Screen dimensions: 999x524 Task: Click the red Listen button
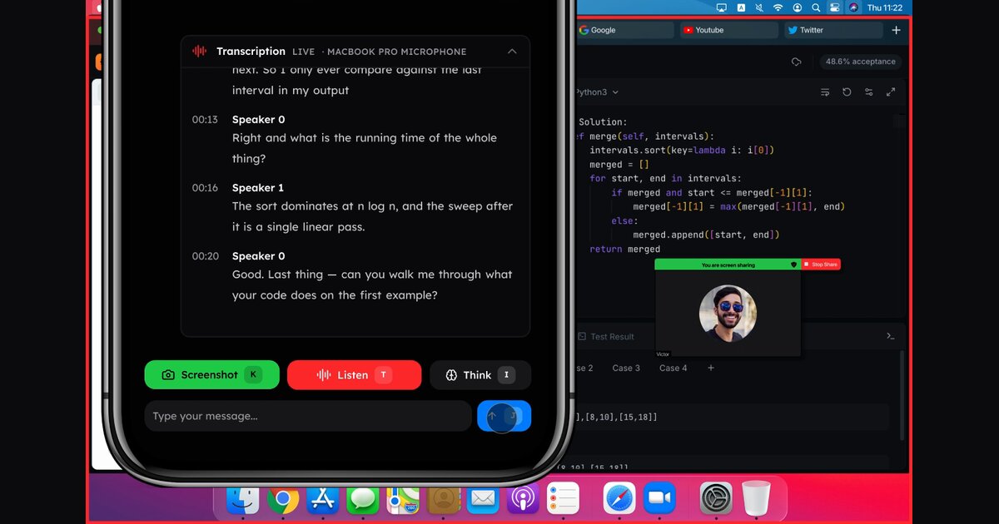click(354, 375)
